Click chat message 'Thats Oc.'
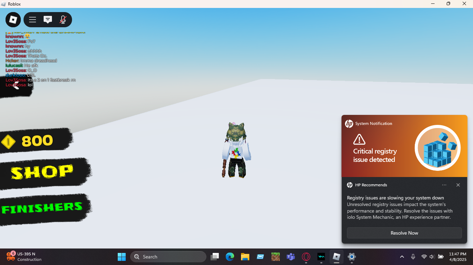 click(x=37, y=56)
